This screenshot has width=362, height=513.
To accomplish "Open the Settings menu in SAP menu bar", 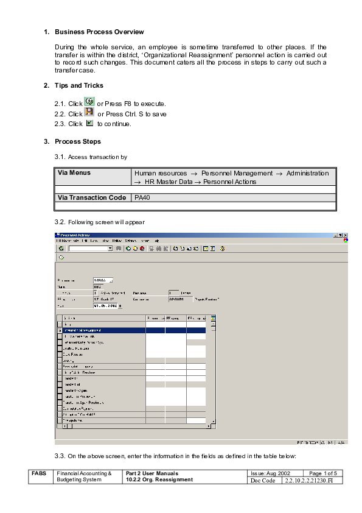I will tap(131, 241).
